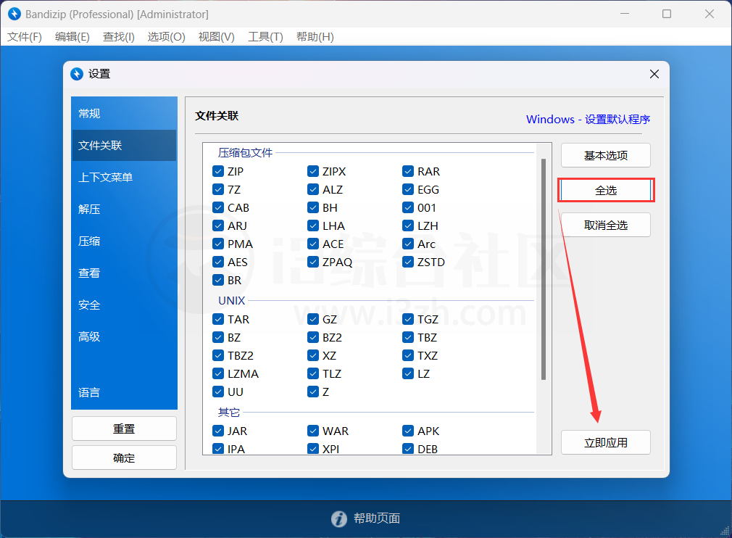Click the 确定 button
732x538 pixels.
coord(124,458)
